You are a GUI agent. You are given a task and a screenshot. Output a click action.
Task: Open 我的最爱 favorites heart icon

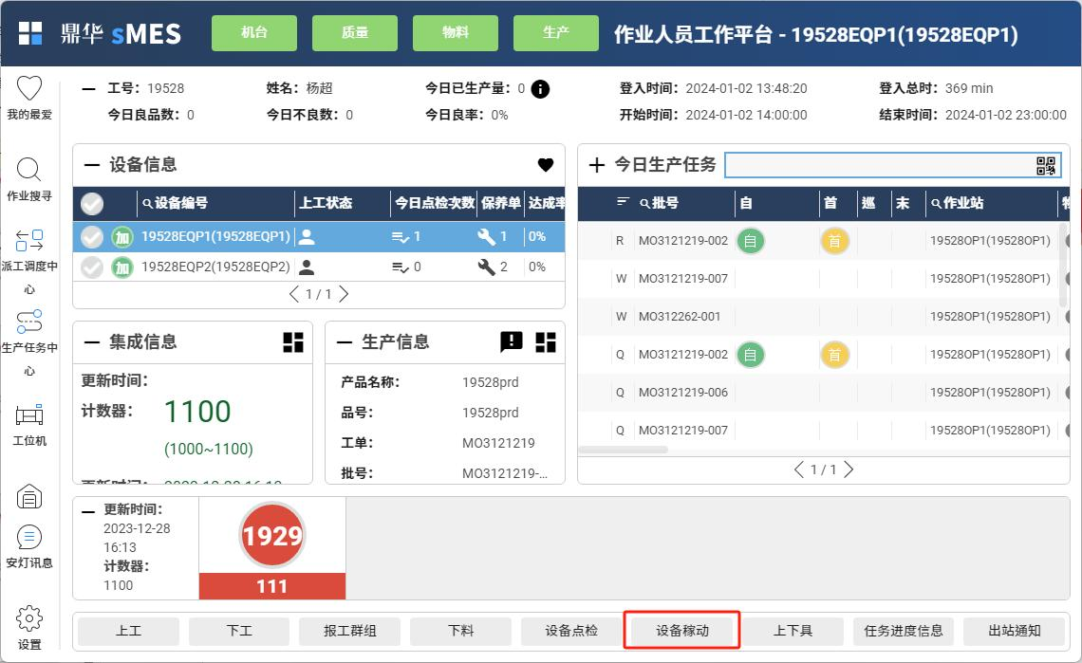point(29,88)
